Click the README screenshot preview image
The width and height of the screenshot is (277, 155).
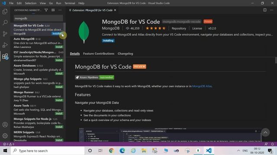pos(170,135)
